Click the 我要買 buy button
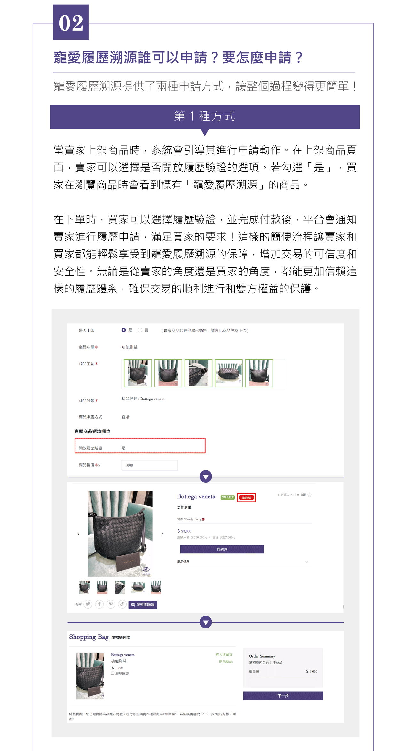Screen dimensions: 403x751 (222, 549)
